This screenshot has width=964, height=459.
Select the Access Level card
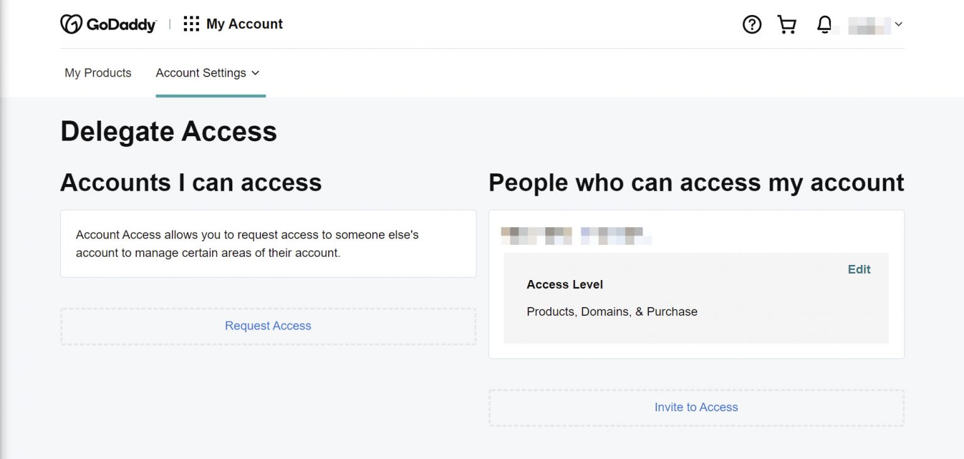[695, 298]
